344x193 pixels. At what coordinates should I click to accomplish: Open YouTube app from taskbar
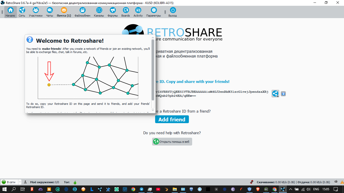(158, 189)
